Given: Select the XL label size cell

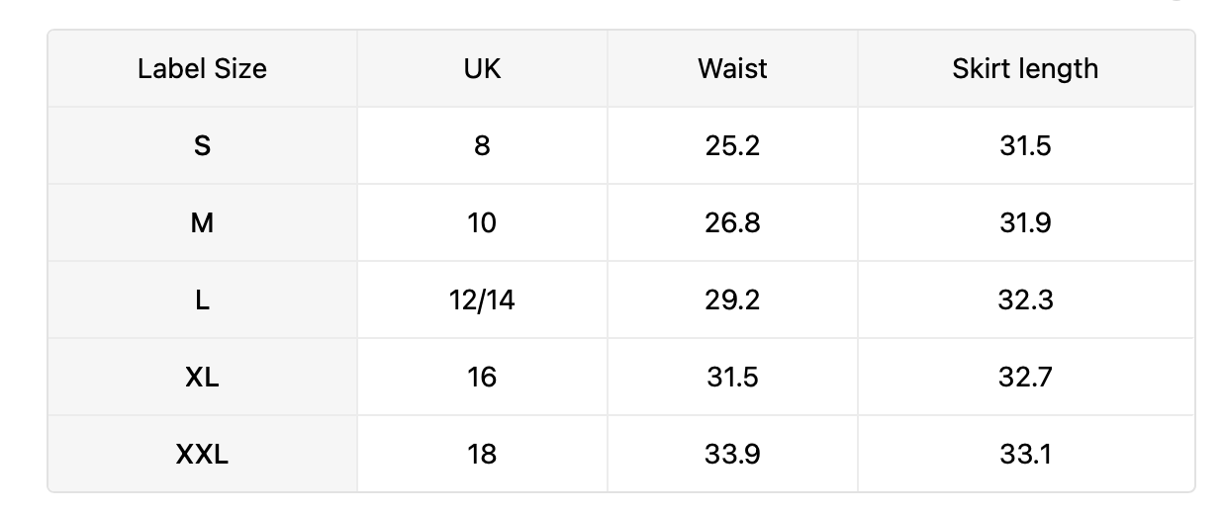Looking at the screenshot, I should tap(202, 377).
